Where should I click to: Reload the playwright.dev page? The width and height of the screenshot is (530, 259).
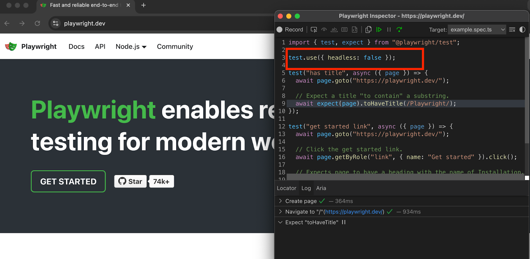37,23
